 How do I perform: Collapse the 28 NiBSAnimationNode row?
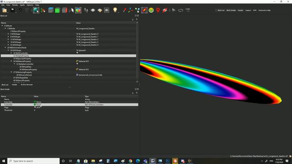click(5, 47)
